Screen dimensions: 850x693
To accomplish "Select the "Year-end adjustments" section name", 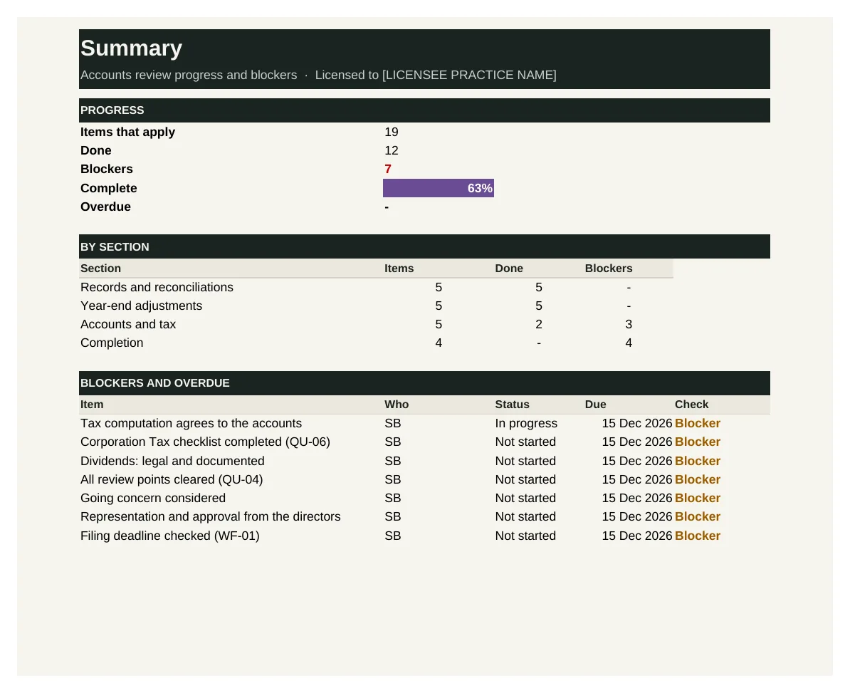I will pyautogui.click(x=141, y=306).
